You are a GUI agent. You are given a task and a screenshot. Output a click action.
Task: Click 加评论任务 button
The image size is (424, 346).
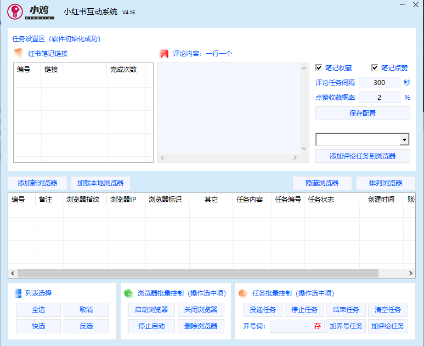[x=387, y=326]
